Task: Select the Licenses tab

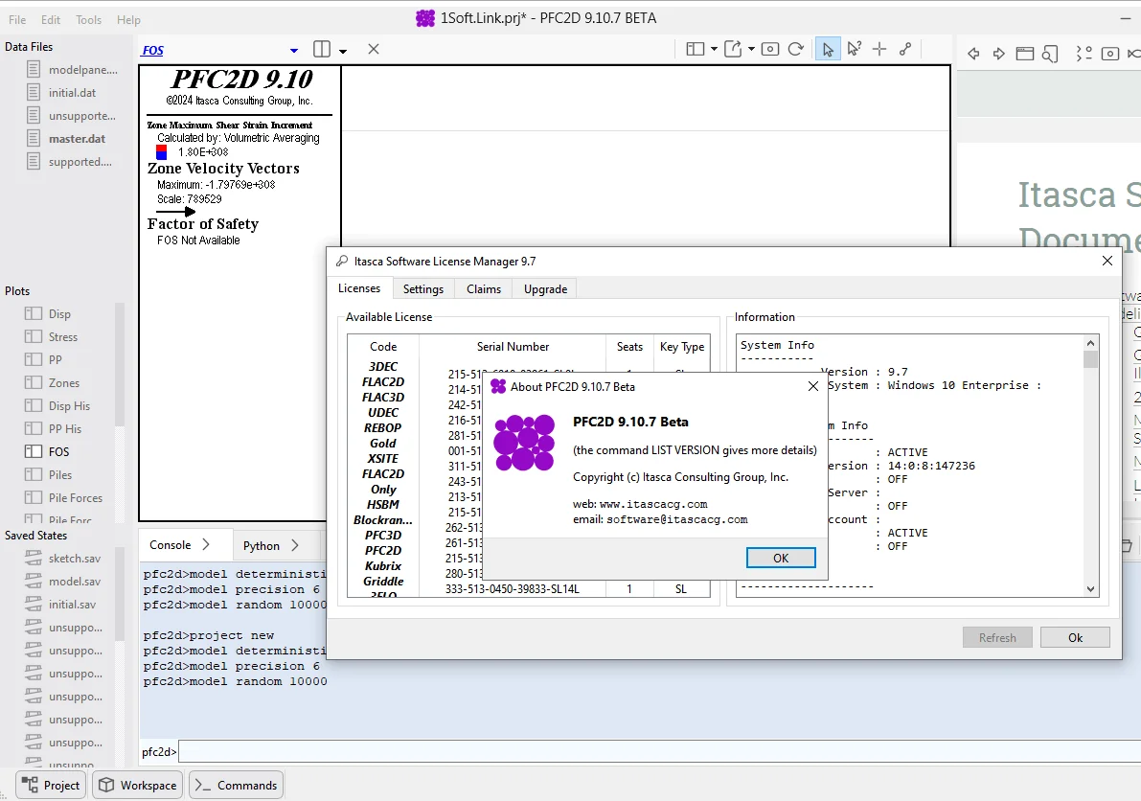Action: [359, 288]
